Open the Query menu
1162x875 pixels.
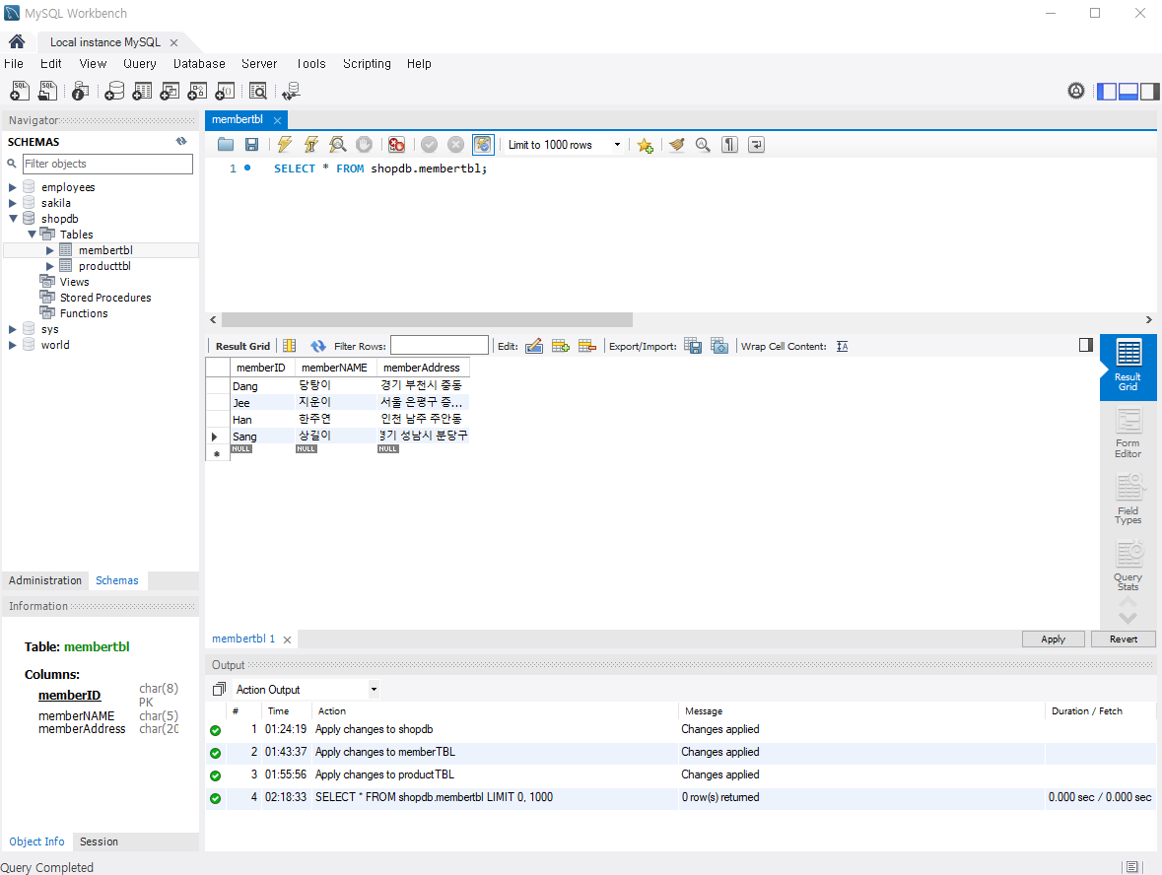[139, 64]
